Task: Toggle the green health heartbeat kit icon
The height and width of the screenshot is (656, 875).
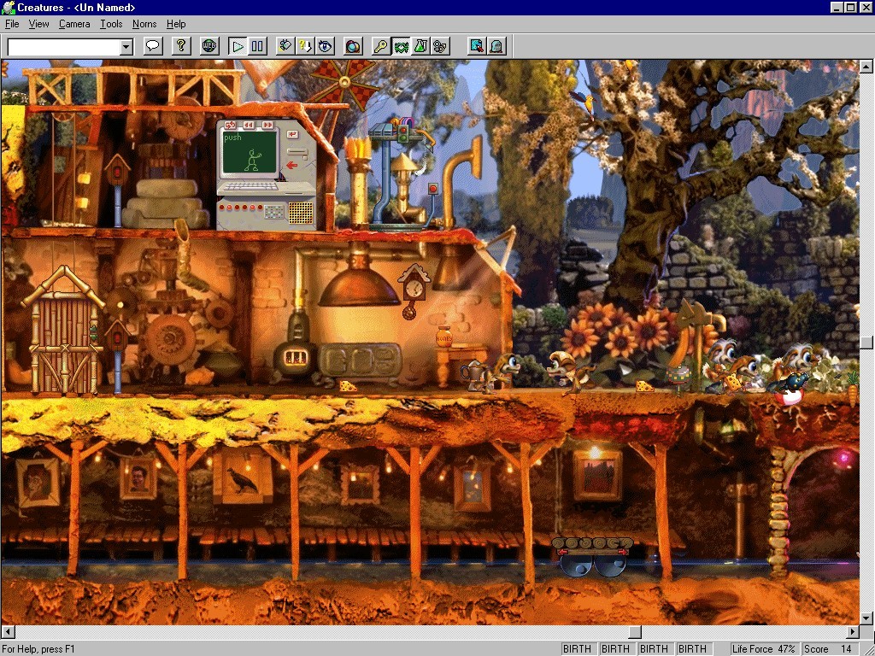Action: click(401, 46)
